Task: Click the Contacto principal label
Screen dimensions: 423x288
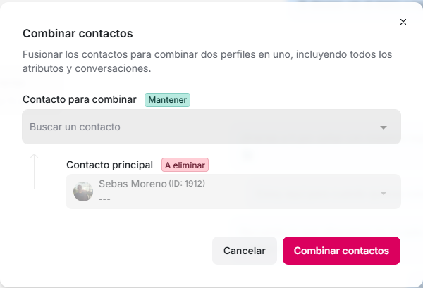Action: (x=109, y=165)
